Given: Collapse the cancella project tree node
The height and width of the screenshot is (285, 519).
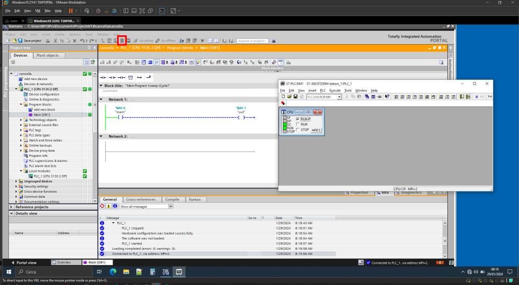Looking at the screenshot, I should click(11, 74).
